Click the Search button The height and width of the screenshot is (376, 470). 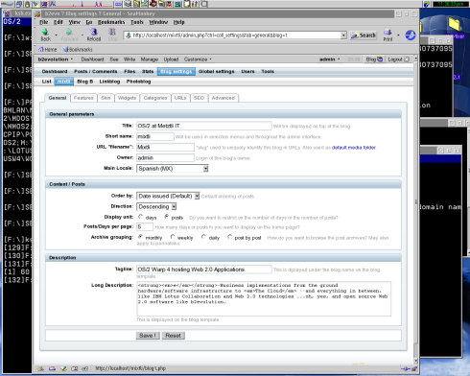(364, 35)
